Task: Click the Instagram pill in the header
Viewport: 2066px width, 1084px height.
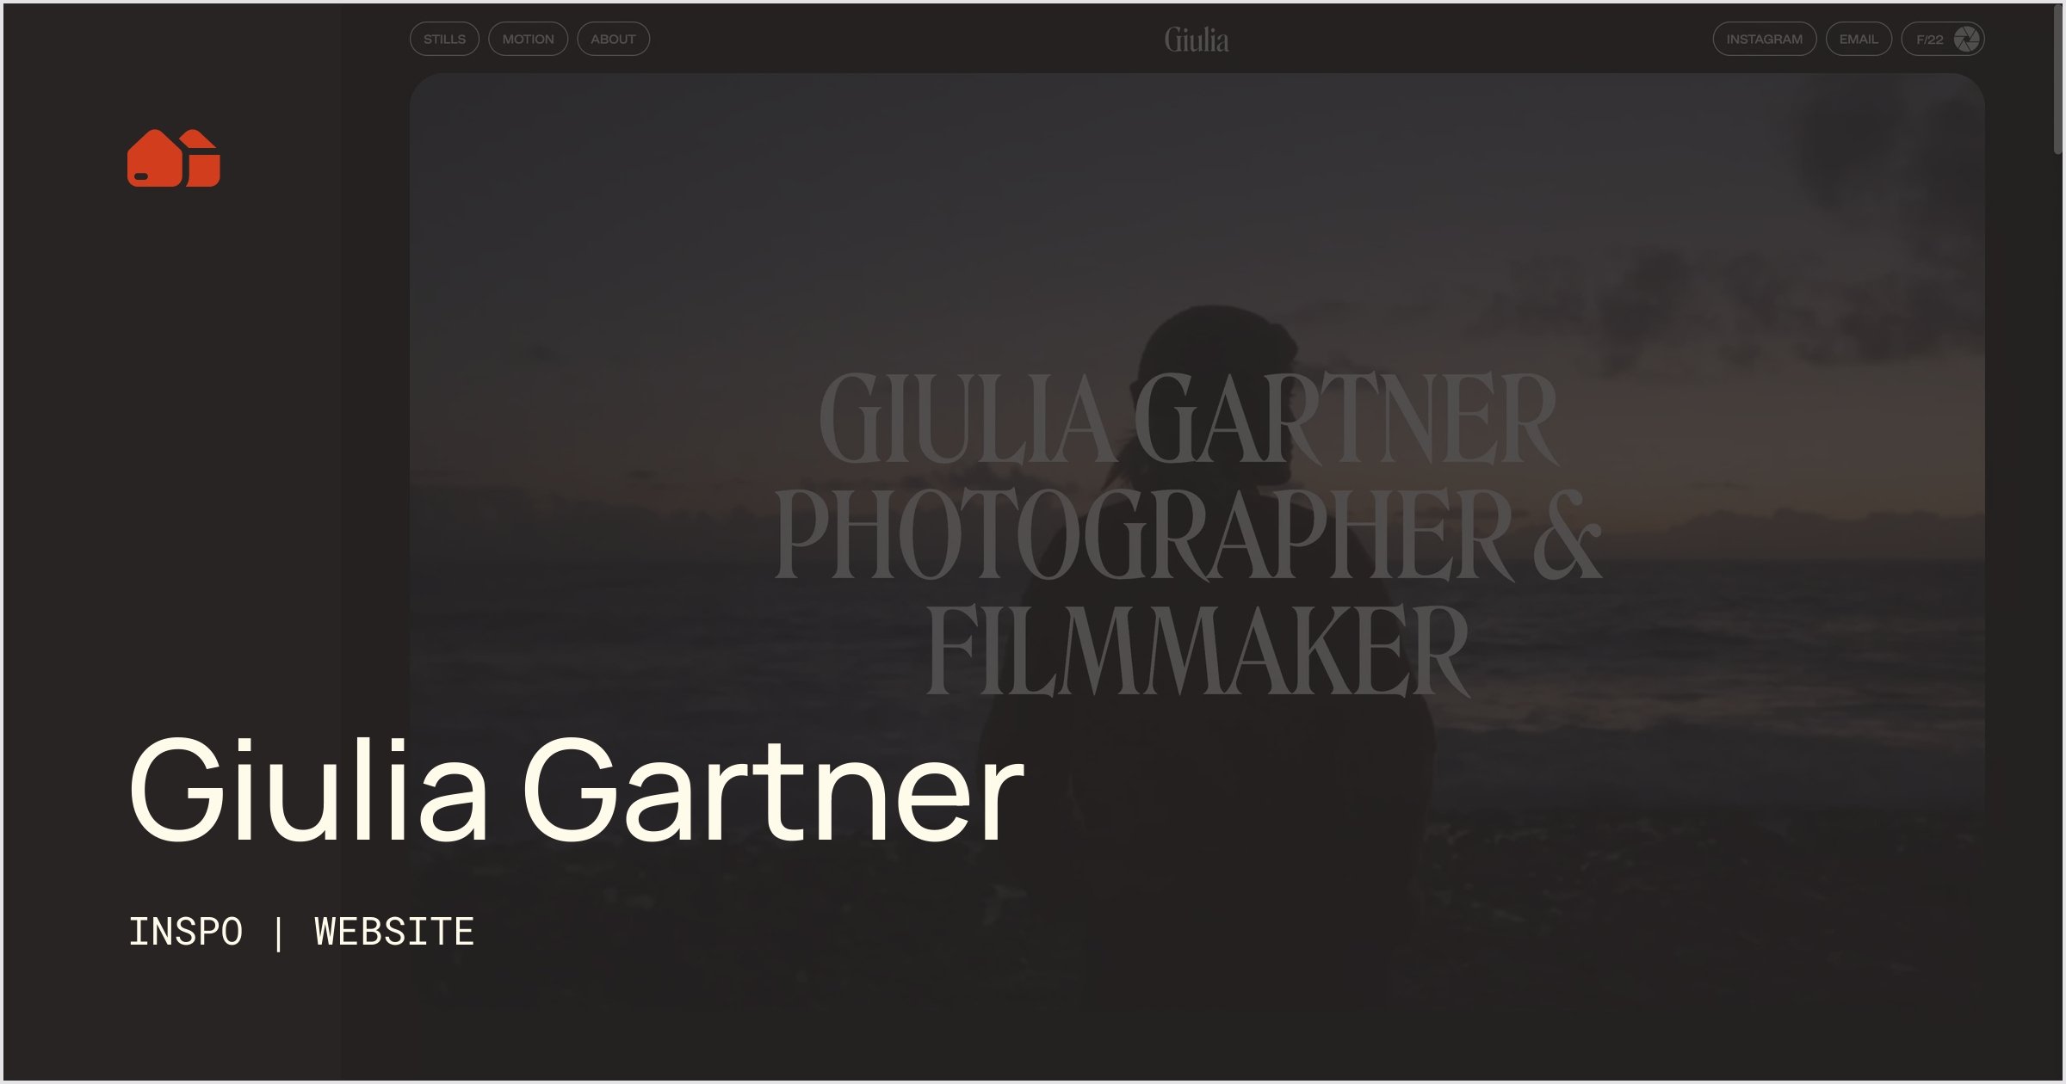Action: [x=1765, y=38]
